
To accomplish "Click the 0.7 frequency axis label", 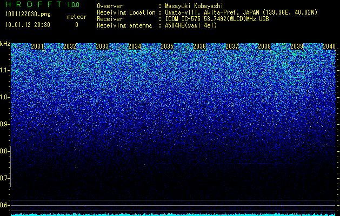I will [4, 178].
